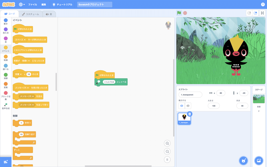Open the choose a sprite button
The height and width of the screenshot is (167, 267).
coord(244,161)
